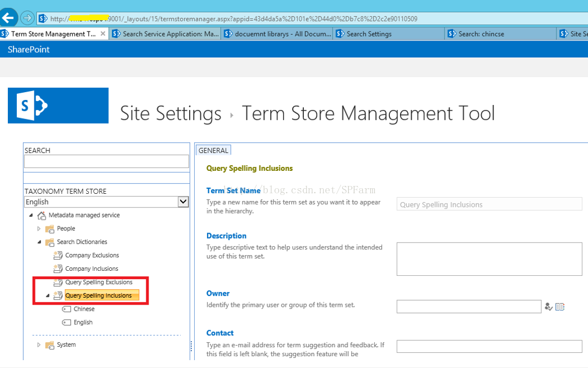Click the Contact section heading

coord(220,333)
